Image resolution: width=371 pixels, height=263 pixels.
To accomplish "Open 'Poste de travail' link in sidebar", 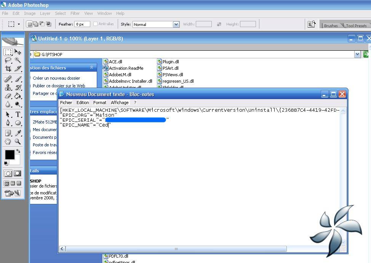I will click(x=45, y=145).
